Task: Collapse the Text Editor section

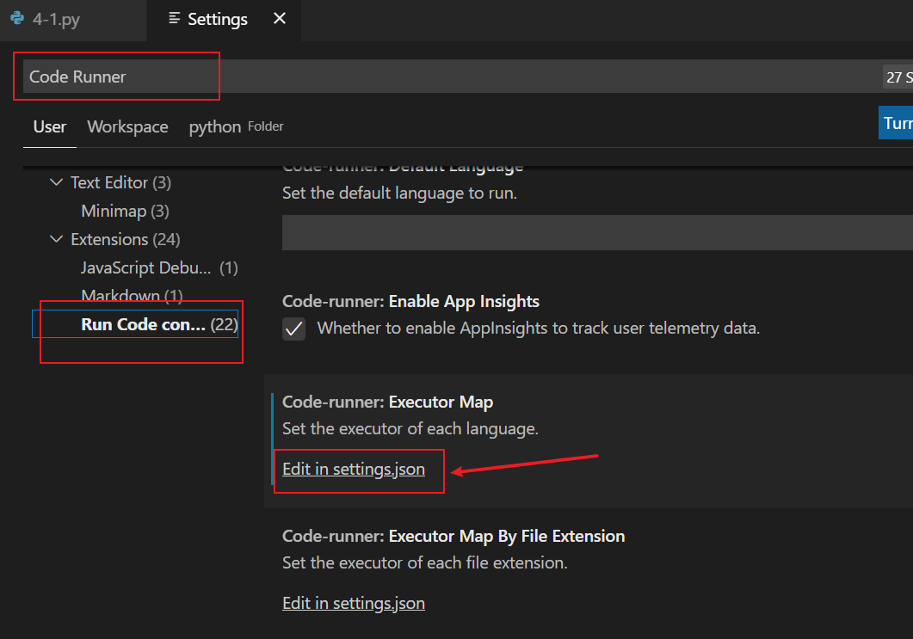Action: tap(57, 182)
